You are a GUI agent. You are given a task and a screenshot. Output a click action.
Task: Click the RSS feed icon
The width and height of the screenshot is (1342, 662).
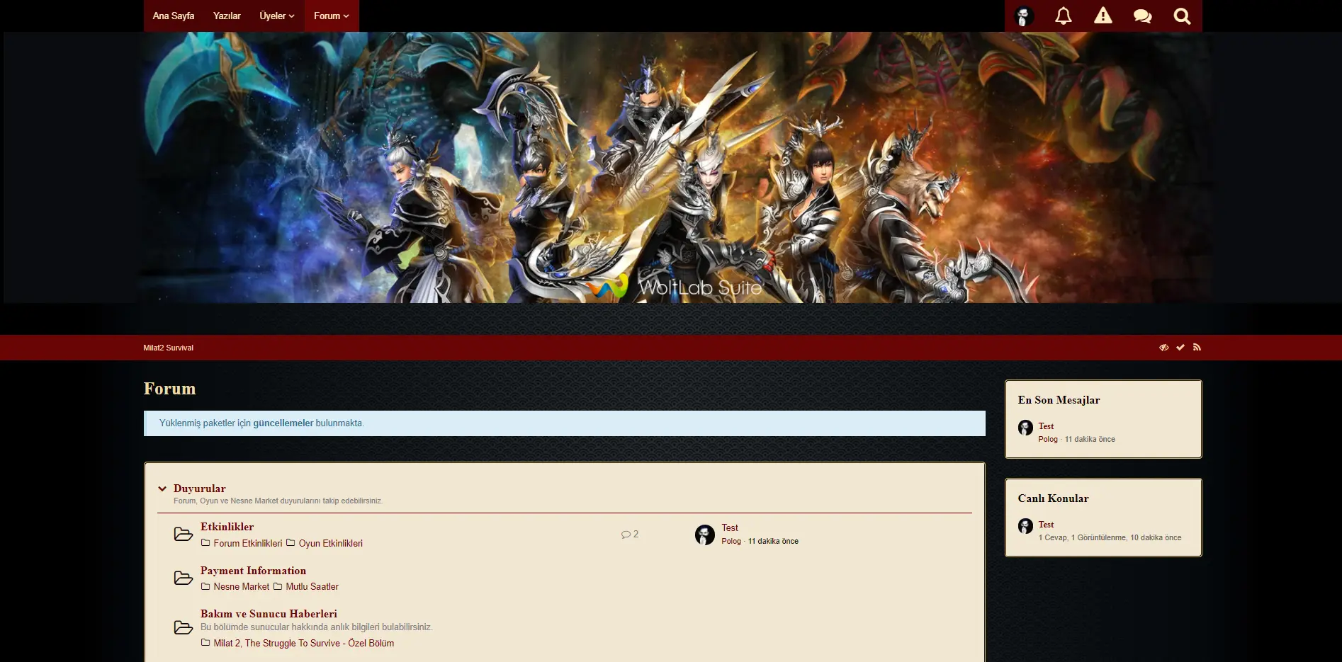pyautogui.click(x=1197, y=347)
